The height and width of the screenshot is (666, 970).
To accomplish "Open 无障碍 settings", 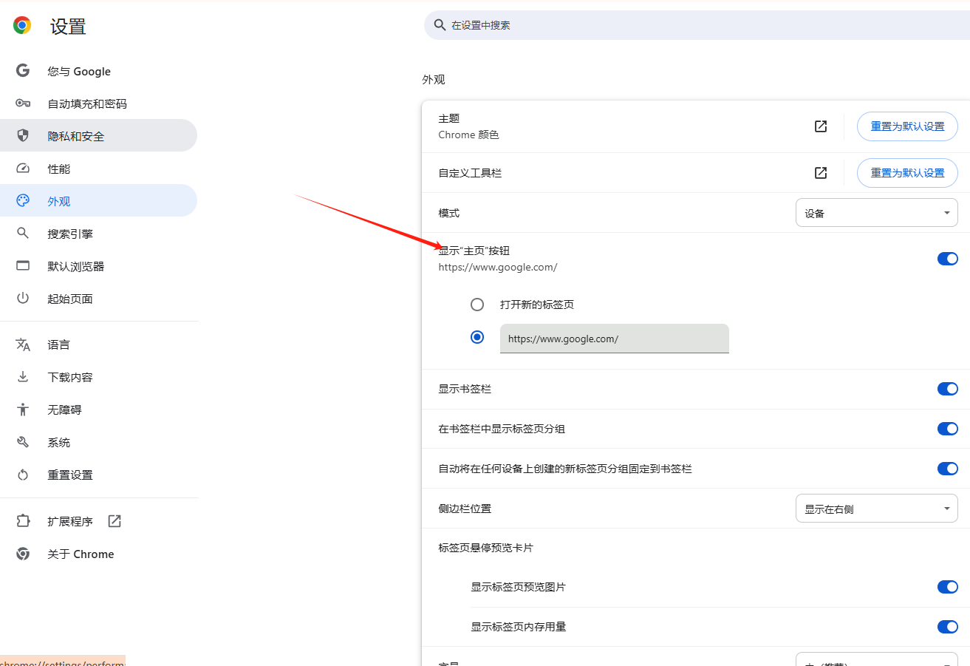I will tap(98, 410).
